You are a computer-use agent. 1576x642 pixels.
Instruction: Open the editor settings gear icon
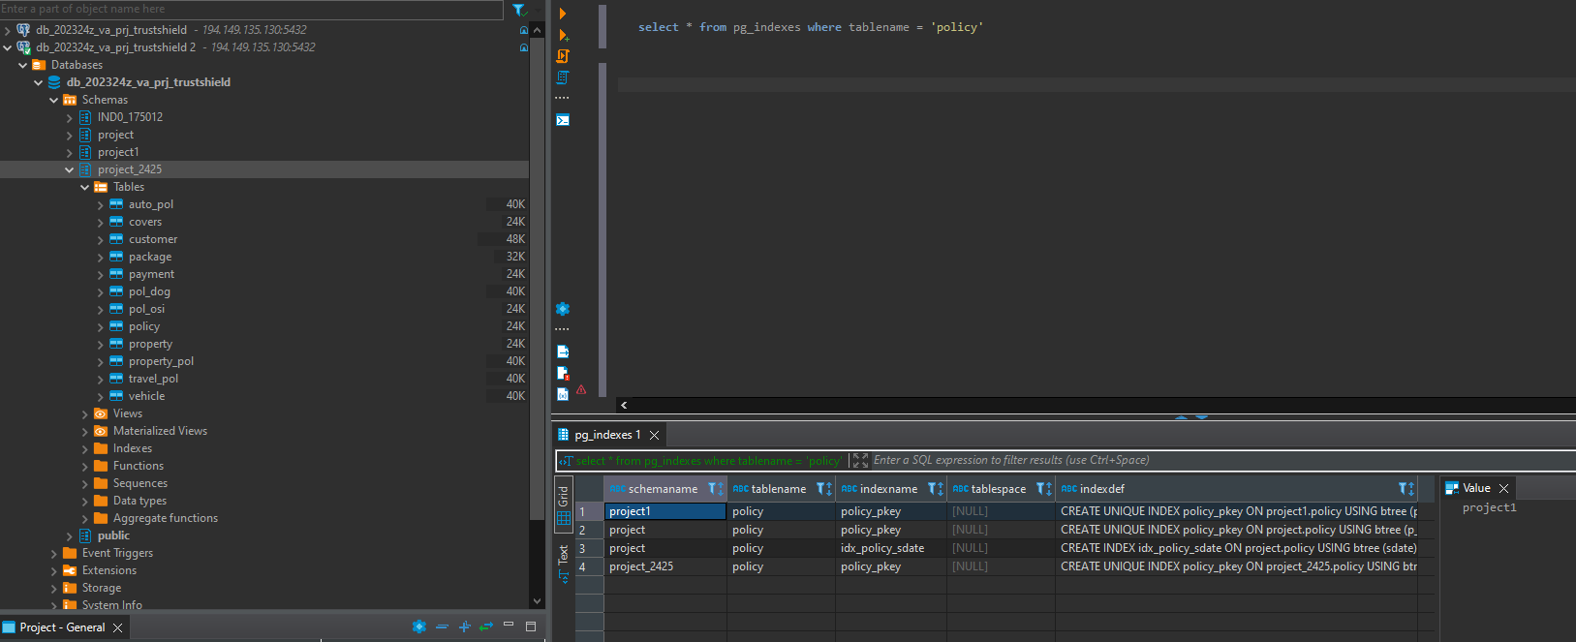coord(563,309)
